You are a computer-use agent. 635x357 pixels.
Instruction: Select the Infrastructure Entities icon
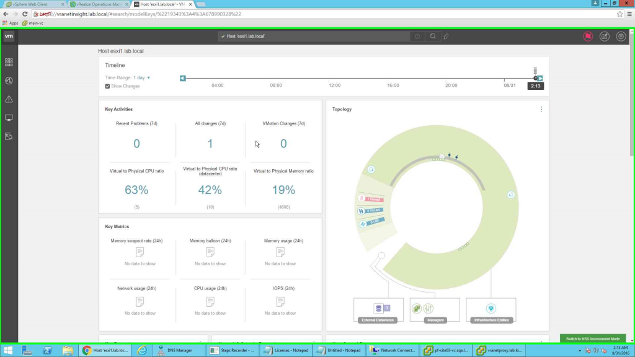coord(491,308)
